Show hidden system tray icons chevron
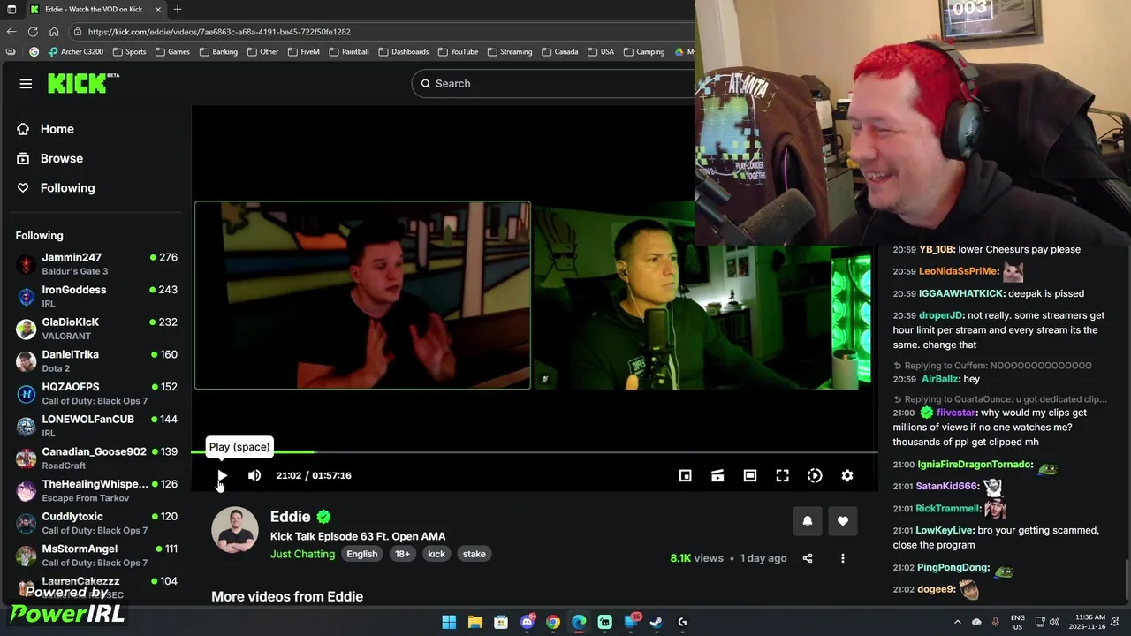Image resolution: width=1131 pixels, height=636 pixels. 957,622
